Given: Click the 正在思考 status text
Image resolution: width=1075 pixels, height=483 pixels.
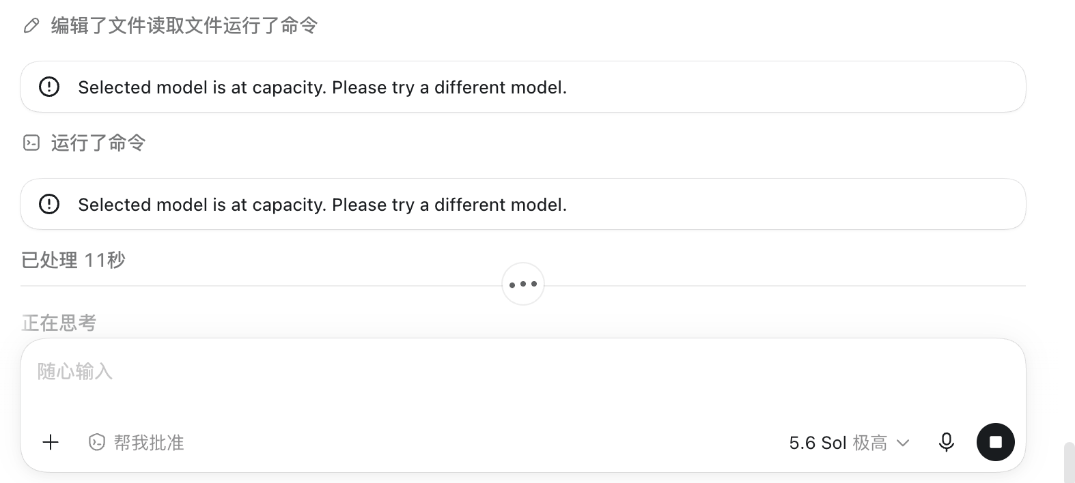Looking at the screenshot, I should [59, 323].
